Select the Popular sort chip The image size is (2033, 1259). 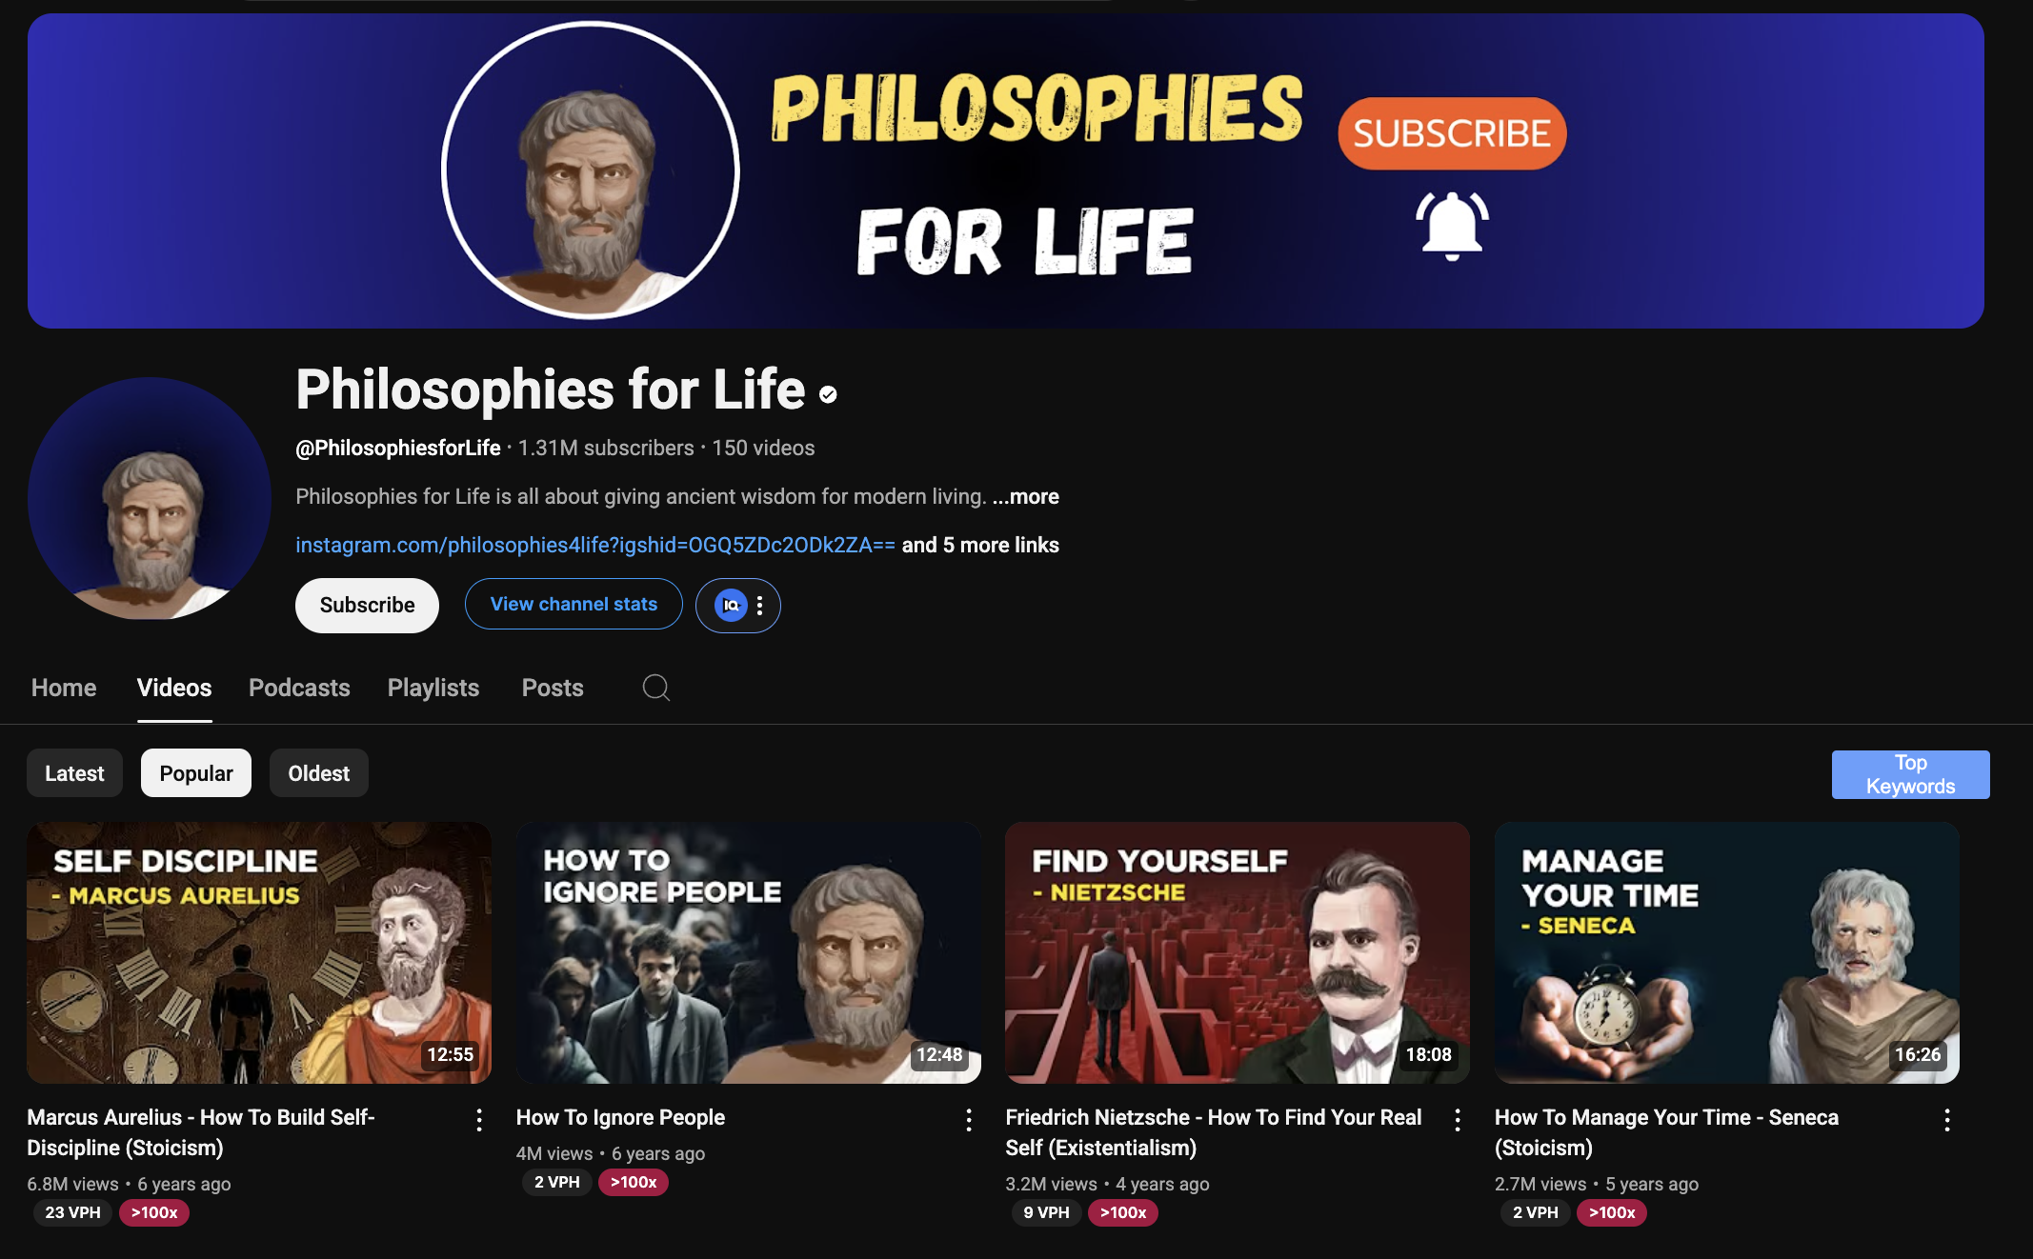click(x=196, y=773)
